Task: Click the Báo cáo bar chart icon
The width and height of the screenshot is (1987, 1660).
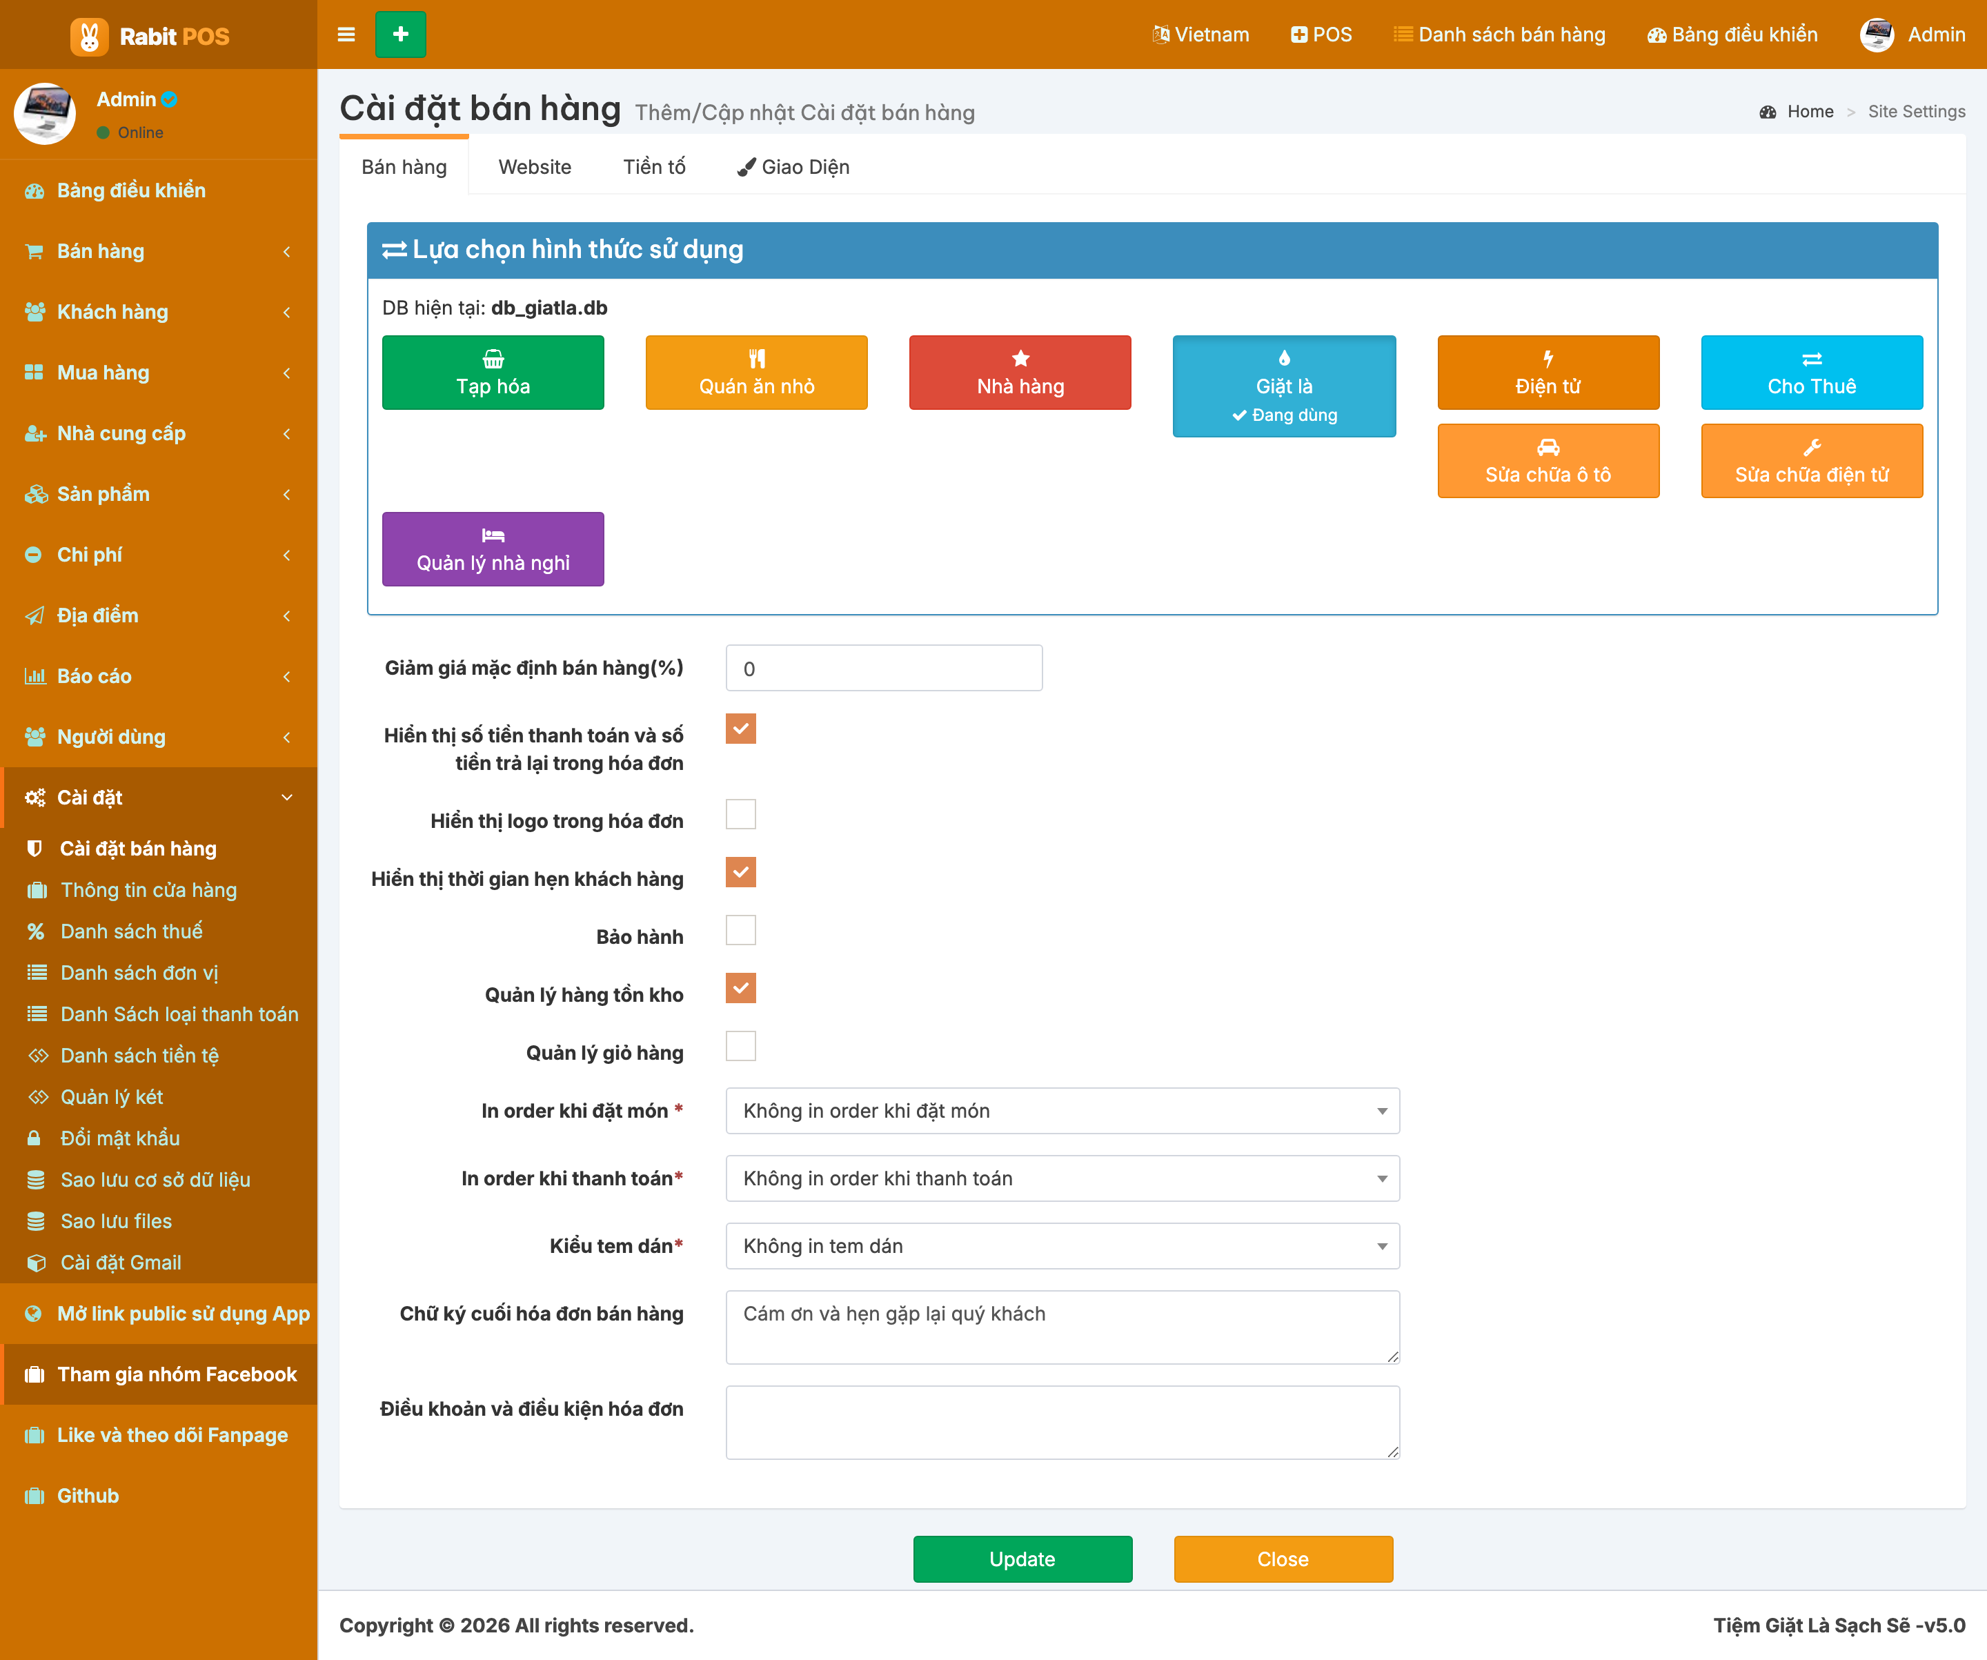Action: pos(35,675)
